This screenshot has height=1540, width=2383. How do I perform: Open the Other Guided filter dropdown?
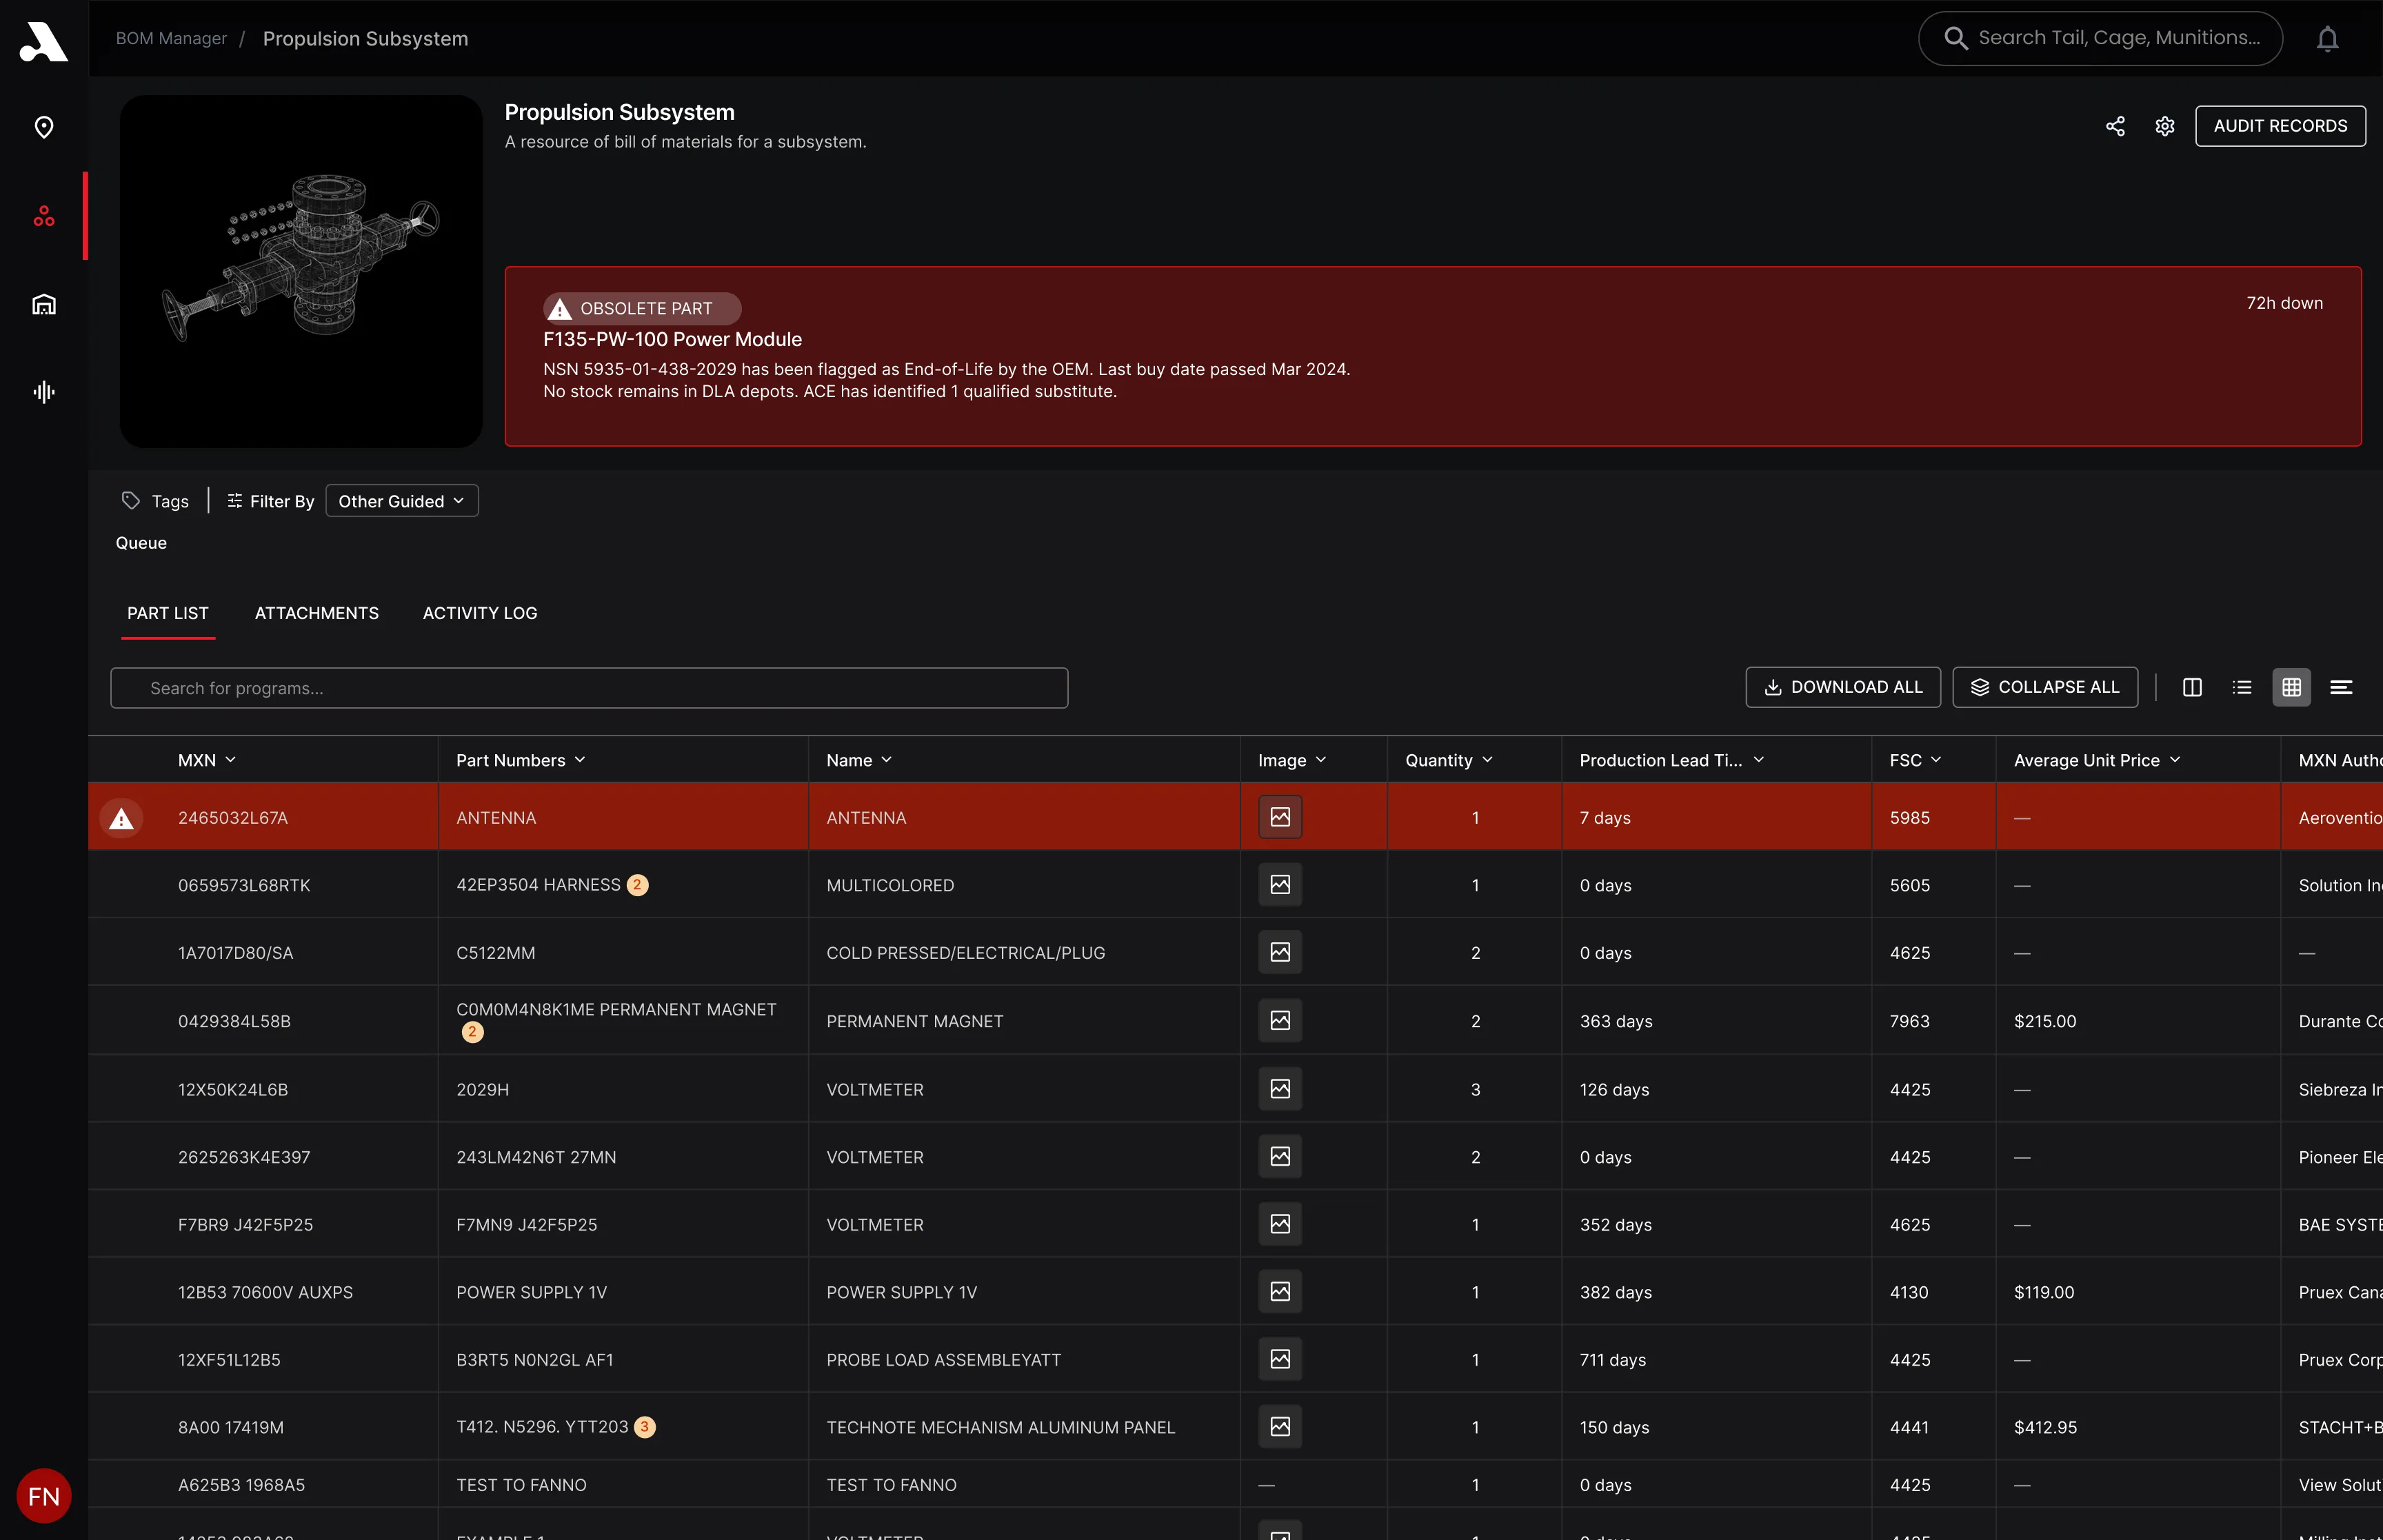coord(402,501)
